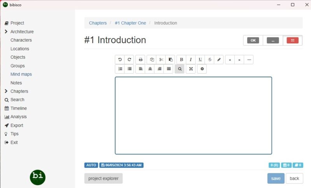Toggle underline formatting
311x188 pixels.
pyautogui.click(x=200, y=60)
